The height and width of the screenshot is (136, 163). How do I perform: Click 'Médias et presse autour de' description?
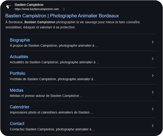click(x=46, y=96)
